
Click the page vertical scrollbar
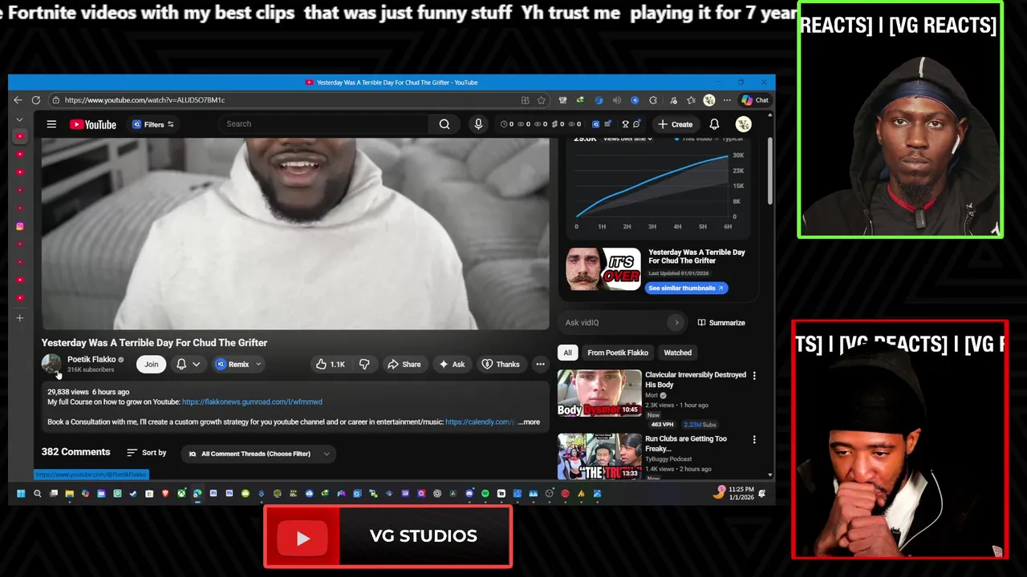tap(770, 171)
